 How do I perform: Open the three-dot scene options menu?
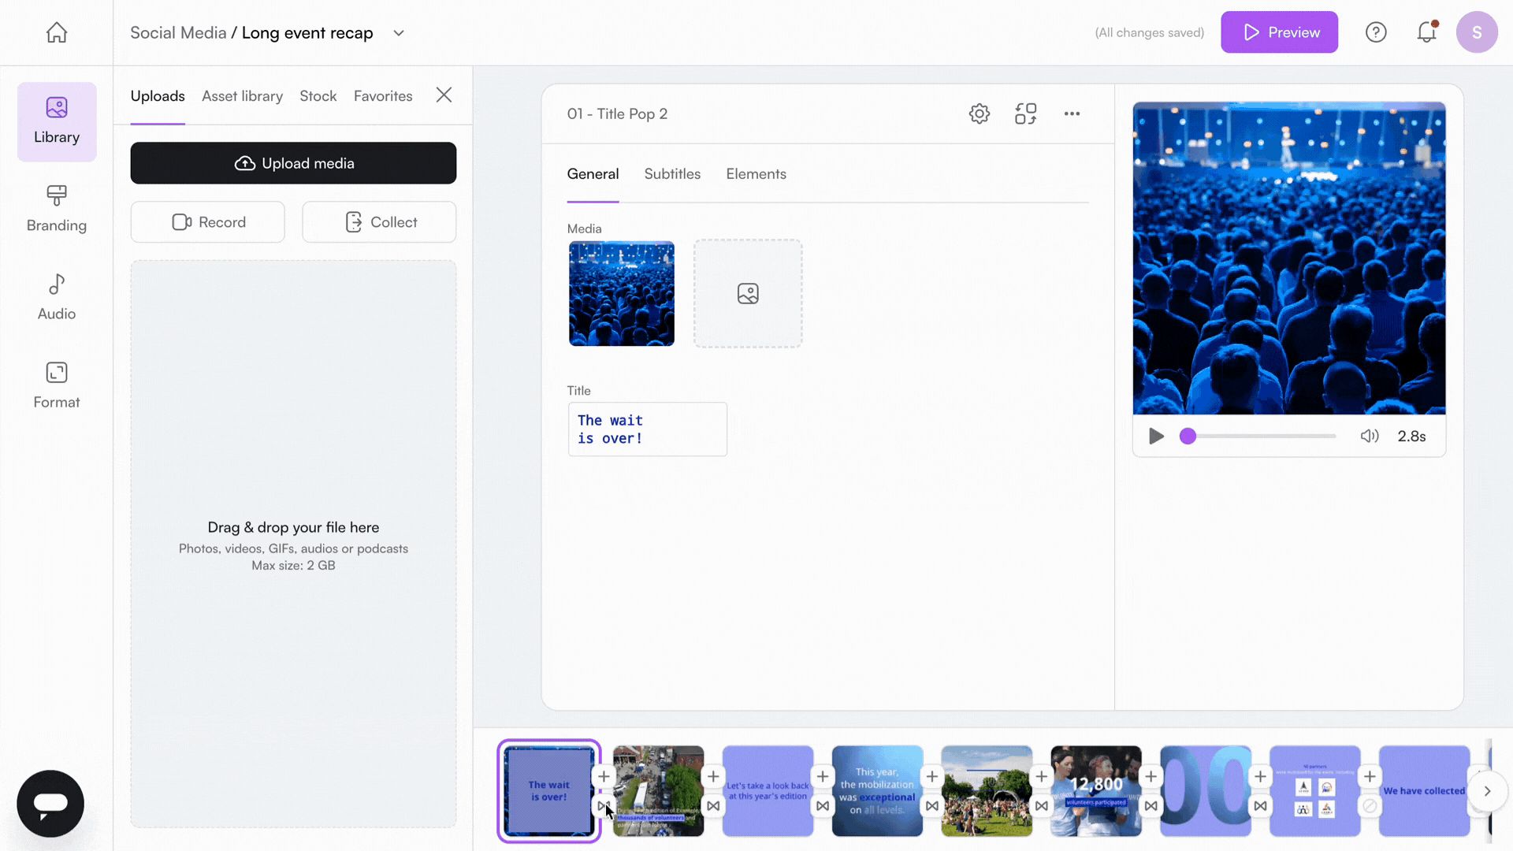1072,113
